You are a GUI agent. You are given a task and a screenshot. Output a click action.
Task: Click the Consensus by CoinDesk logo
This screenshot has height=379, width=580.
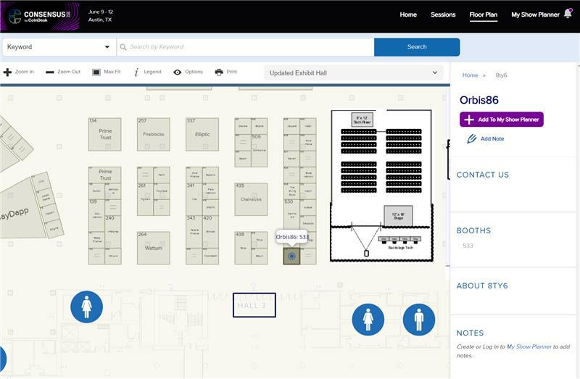click(x=40, y=16)
